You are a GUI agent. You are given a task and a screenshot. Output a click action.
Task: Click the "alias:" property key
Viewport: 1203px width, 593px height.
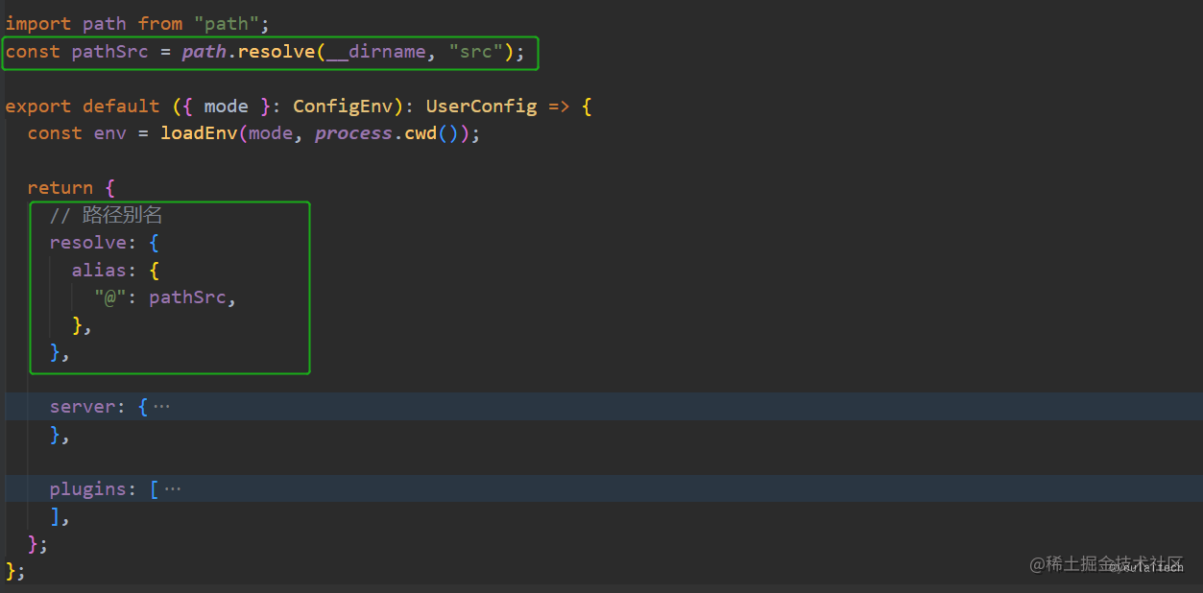coord(105,271)
